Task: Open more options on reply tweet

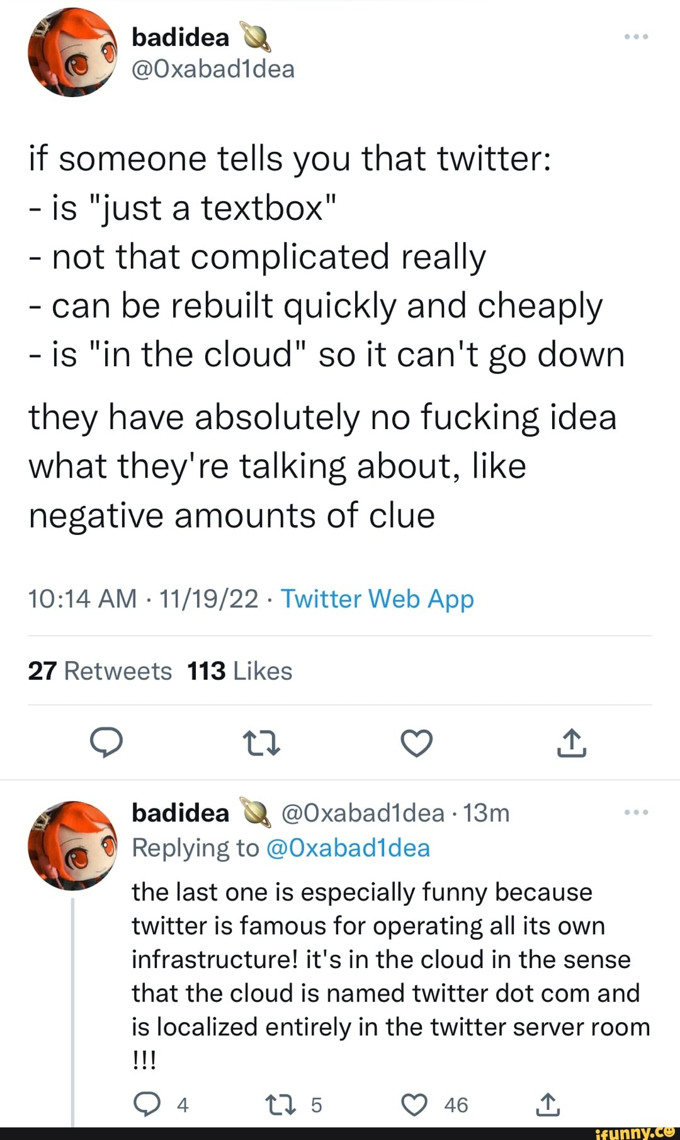Action: pos(636,812)
